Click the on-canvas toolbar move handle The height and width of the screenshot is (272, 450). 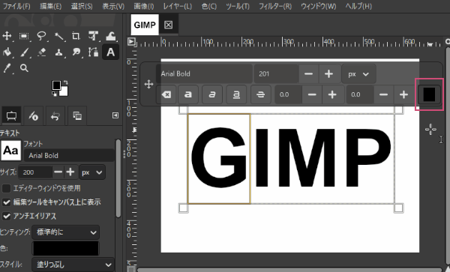point(148,84)
